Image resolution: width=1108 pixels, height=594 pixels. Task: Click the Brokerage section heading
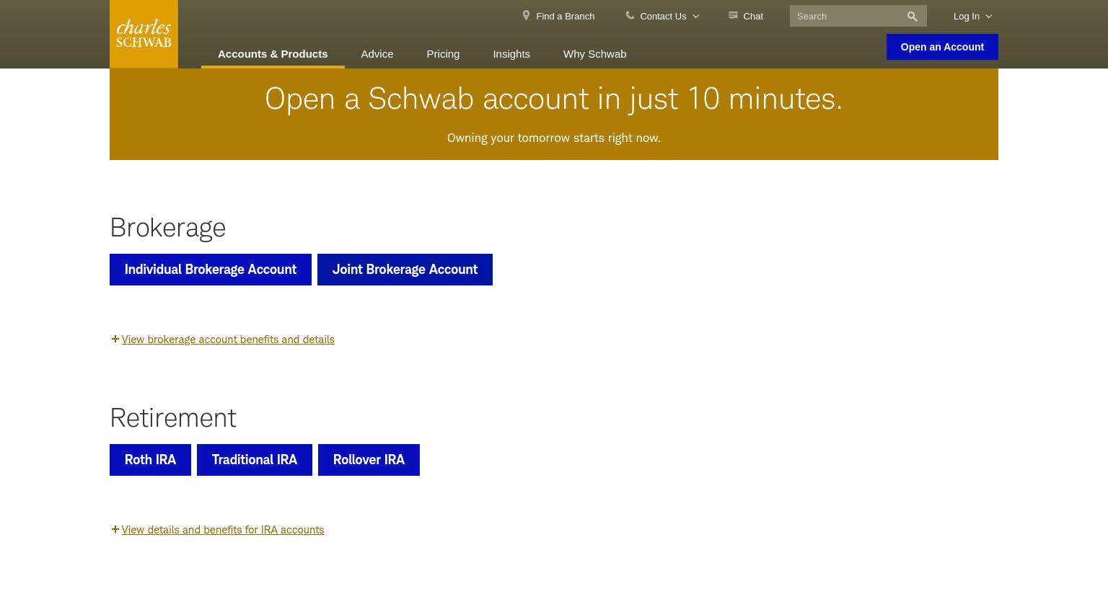(x=168, y=228)
